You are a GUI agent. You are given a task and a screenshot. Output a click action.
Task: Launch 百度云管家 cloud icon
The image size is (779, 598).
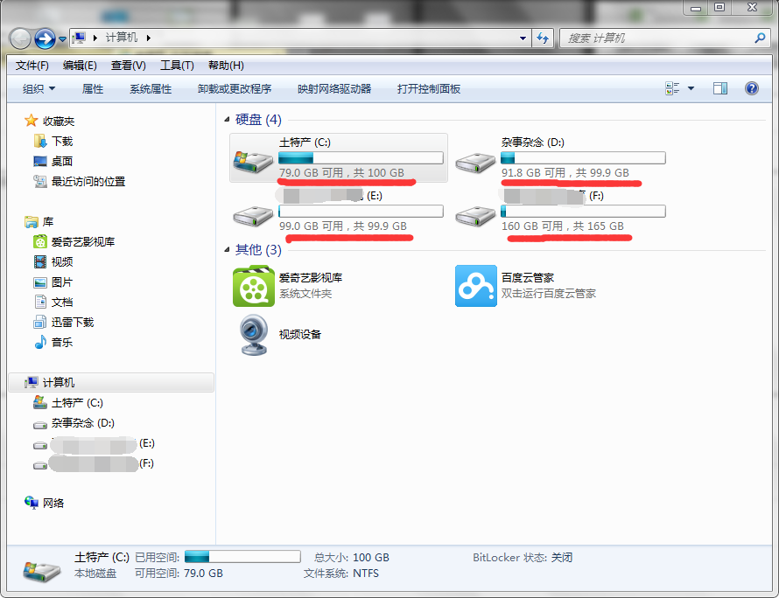point(476,286)
